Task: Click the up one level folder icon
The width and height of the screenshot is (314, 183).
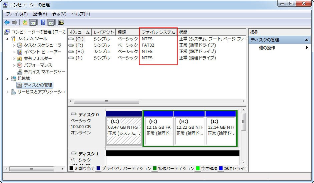Action: click(x=25, y=22)
